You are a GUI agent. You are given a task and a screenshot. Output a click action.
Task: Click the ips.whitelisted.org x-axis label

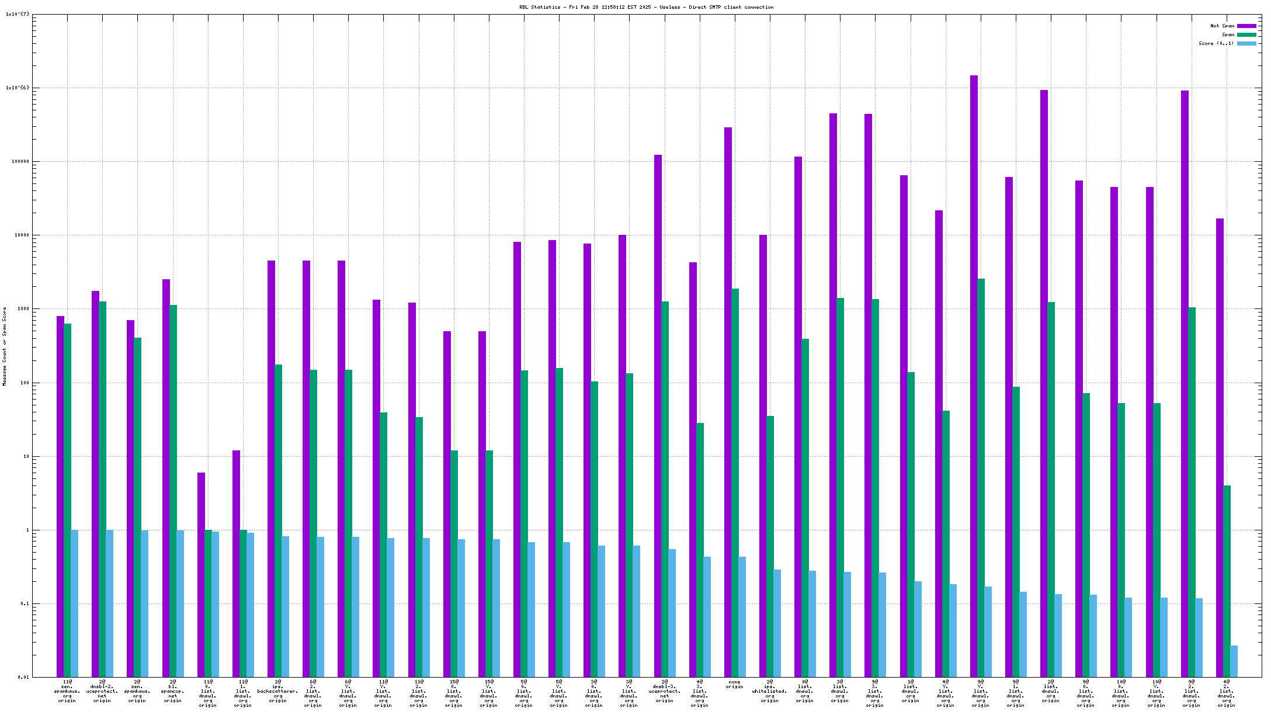[x=769, y=691]
